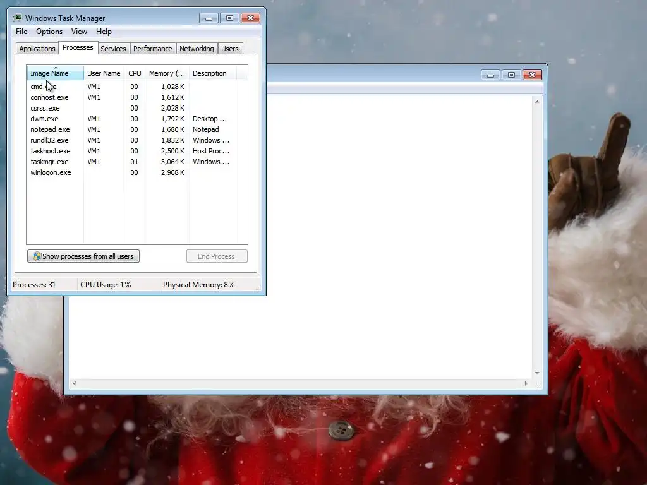Click the 01 CPU value for taskmgr.exe
Screen dimensions: 647x485
click(x=134, y=162)
